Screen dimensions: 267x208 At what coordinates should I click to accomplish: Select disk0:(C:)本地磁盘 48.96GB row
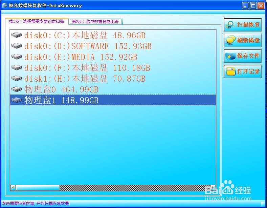pyautogui.click(x=113, y=35)
